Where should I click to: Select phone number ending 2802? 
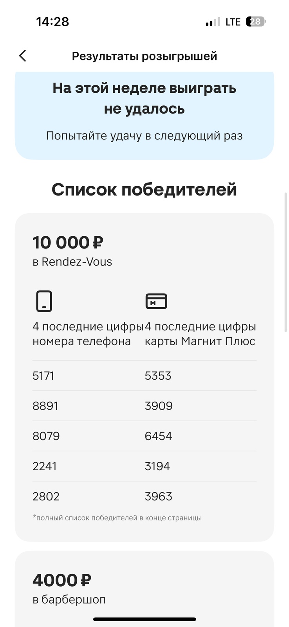pyautogui.click(x=46, y=497)
